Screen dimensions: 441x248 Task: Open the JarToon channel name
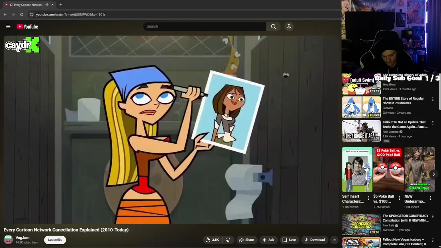[388, 108]
